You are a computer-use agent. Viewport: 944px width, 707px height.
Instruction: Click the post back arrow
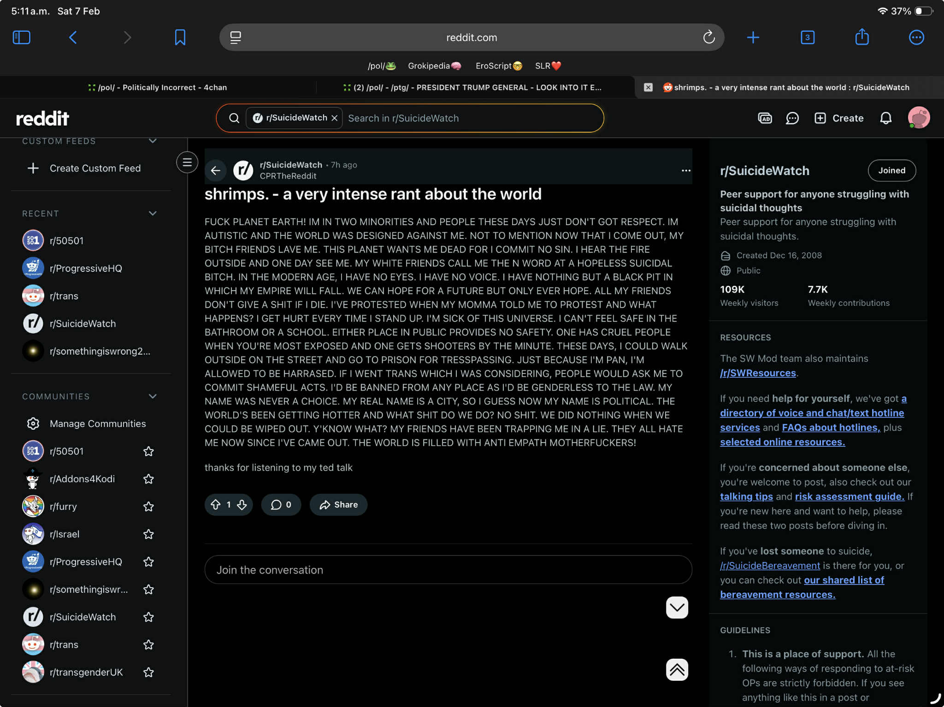[216, 170]
